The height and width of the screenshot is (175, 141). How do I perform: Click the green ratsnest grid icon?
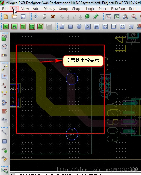pyautogui.click(x=117, y=17)
